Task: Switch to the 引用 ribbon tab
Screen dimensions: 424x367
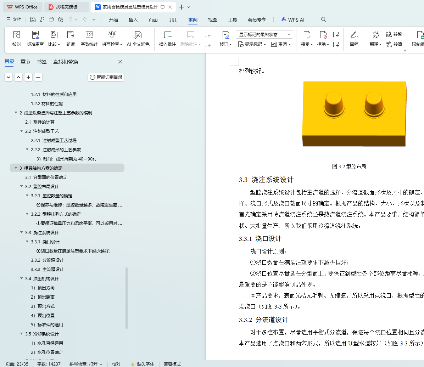Action: coord(173,20)
